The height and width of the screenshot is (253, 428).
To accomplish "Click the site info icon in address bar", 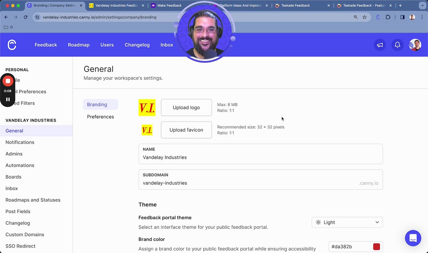I will [37, 17].
